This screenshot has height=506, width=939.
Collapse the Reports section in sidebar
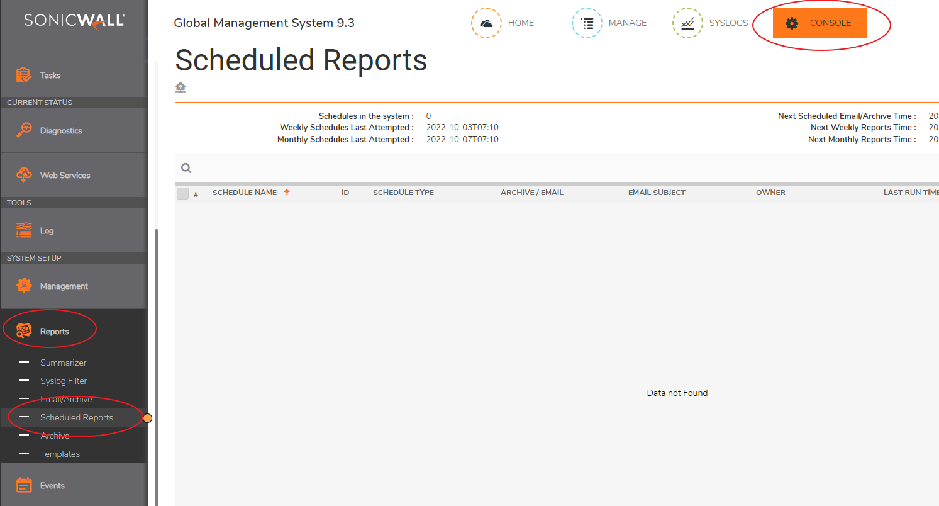pos(54,331)
